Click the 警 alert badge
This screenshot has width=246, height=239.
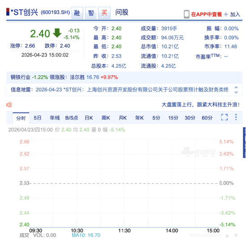tap(91, 13)
